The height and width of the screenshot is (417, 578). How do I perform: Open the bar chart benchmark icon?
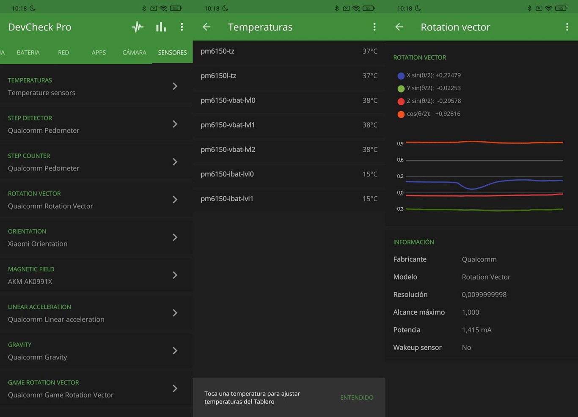(x=161, y=27)
